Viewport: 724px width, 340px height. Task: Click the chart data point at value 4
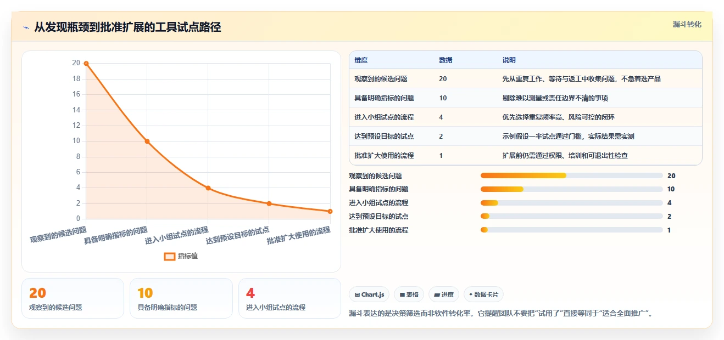208,188
